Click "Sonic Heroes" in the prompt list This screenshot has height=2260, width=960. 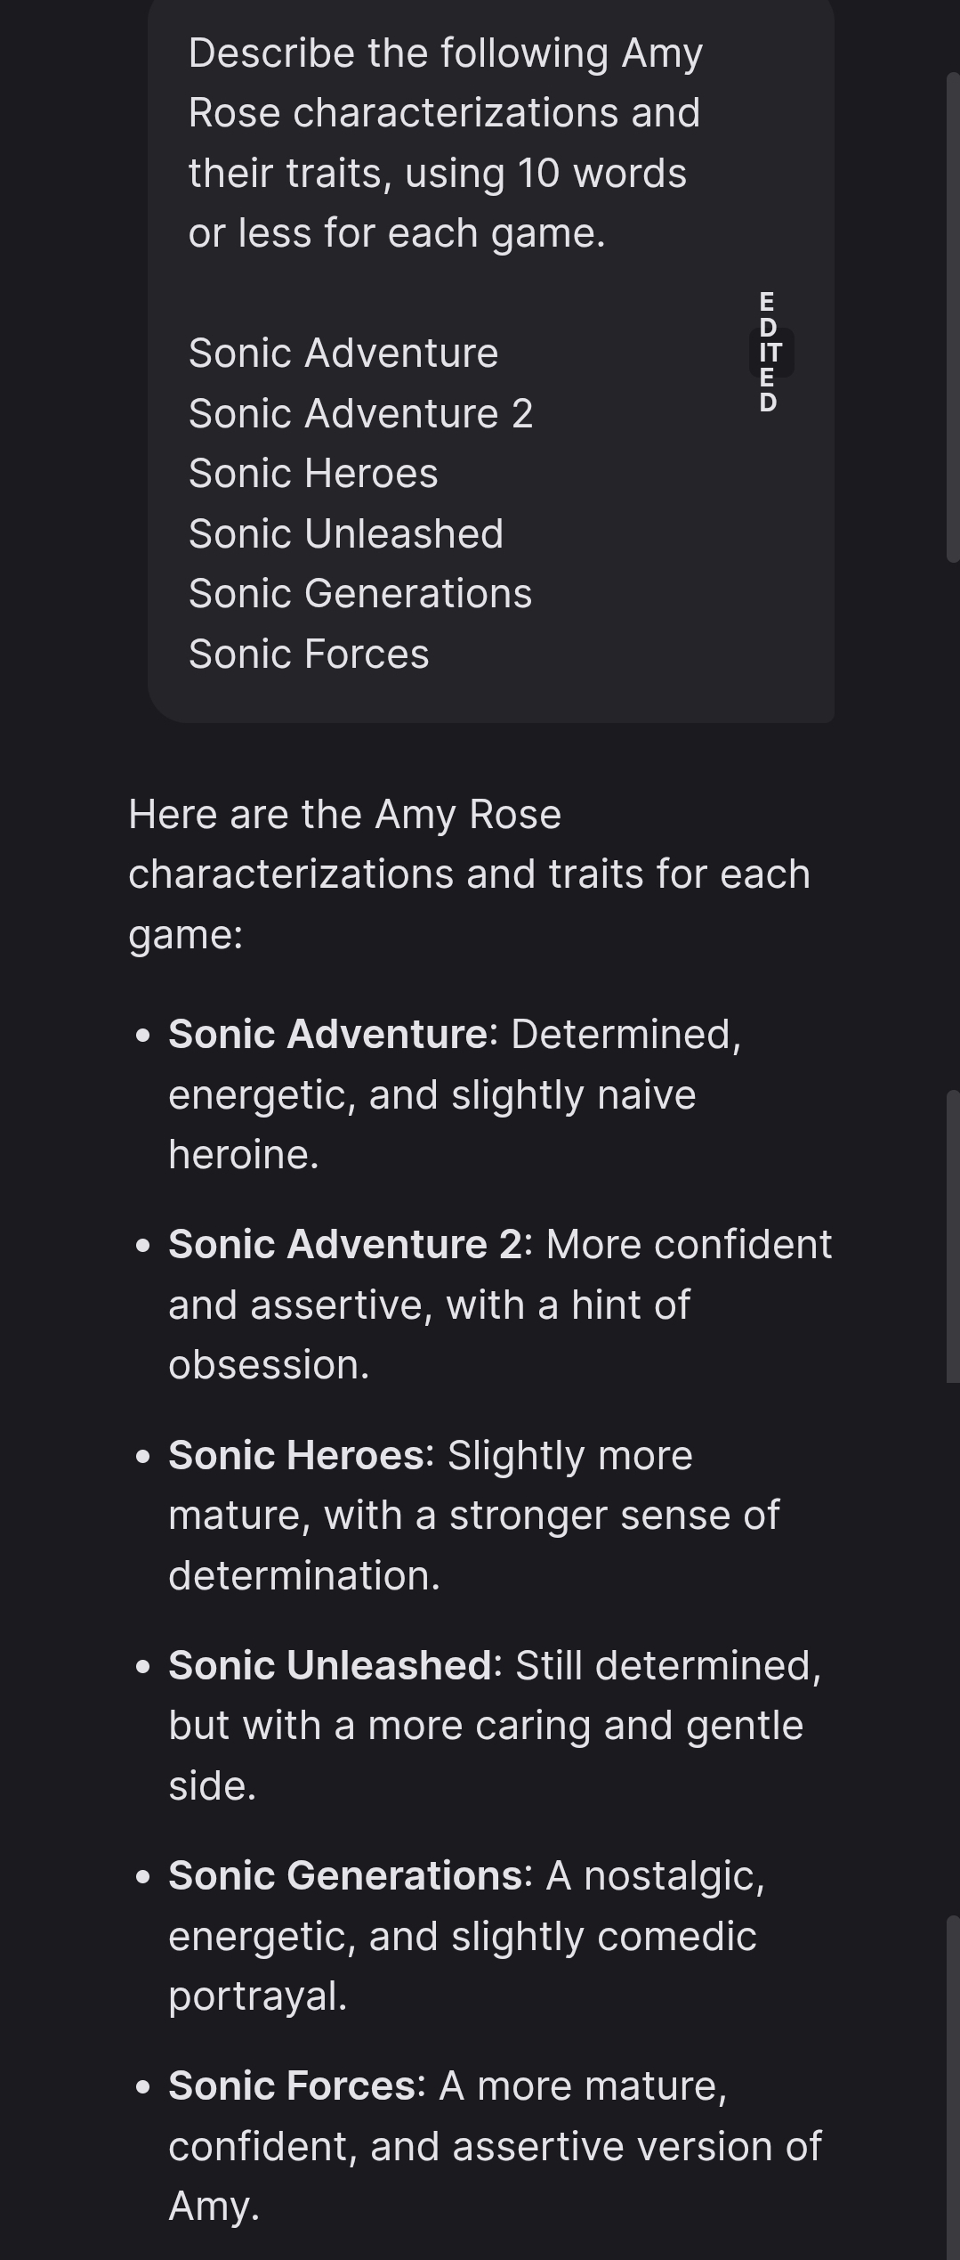click(x=313, y=473)
